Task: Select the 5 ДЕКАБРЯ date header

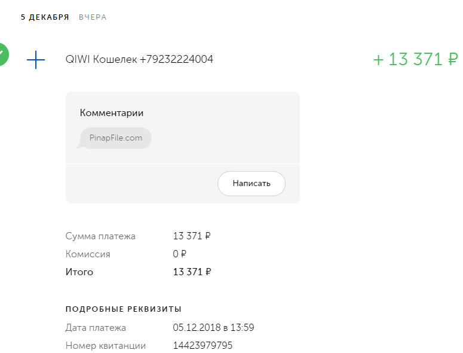Action: tap(45, 17)
